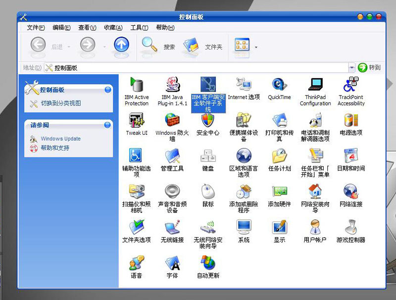Screen dimensions: 396x300
Task: Open 无线链接 applet
Action: pos(172,231)
